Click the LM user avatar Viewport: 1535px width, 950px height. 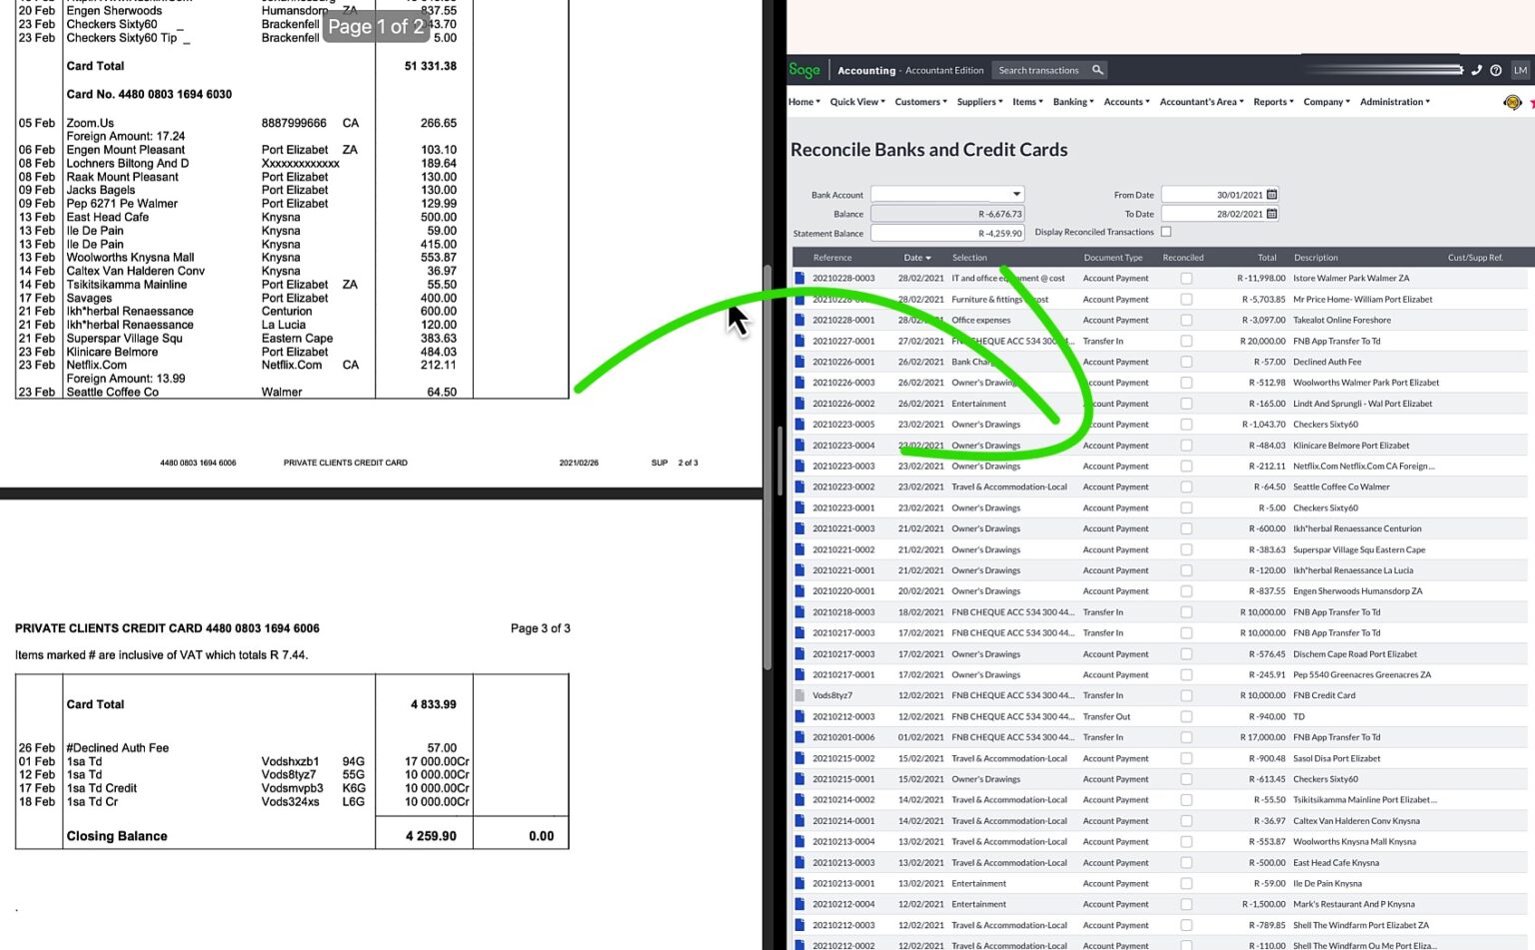[x=1519, y=70]
